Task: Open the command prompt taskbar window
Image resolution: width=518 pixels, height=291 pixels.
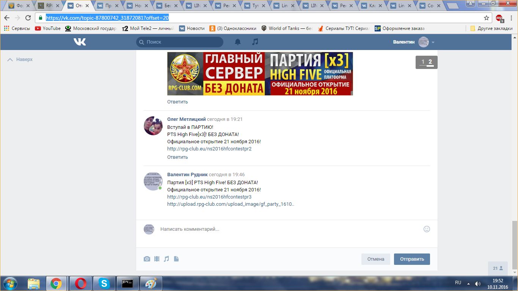Action: (127, 283)
